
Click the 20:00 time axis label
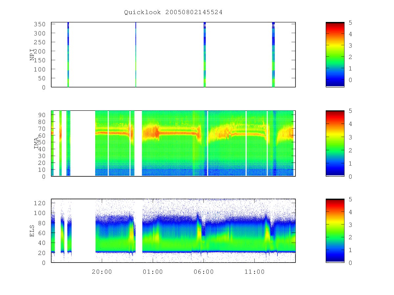[102, 272]
